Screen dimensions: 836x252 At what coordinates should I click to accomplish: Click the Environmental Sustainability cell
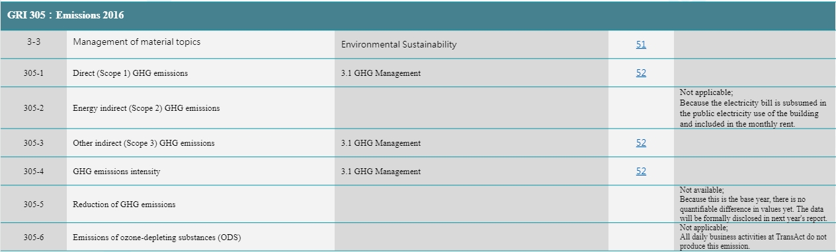coord(472,45)
